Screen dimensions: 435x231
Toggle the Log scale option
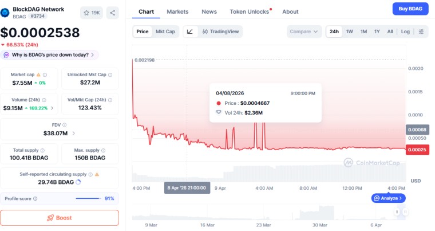coord(405,32)
